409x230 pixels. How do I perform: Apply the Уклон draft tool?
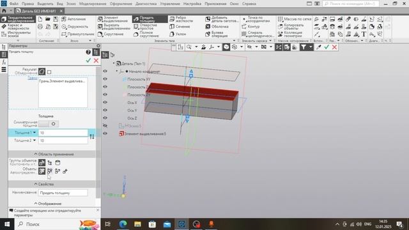pyautogui.click(x=178, y=34)
